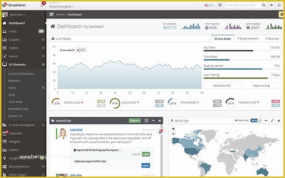Screen dimensions: 285x178
Task: Toggle full screen mode icon
Action: pos(220,5)
